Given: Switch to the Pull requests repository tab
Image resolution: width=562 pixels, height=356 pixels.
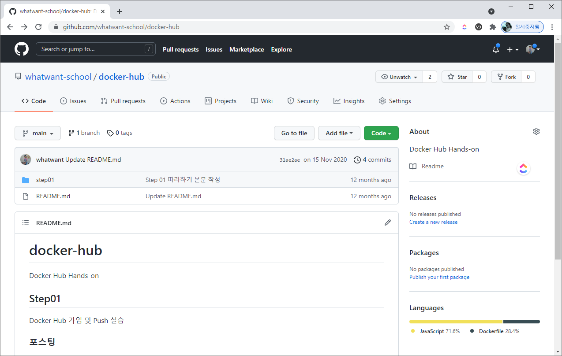Looking at the screenshot, I should tap(123, 101).
